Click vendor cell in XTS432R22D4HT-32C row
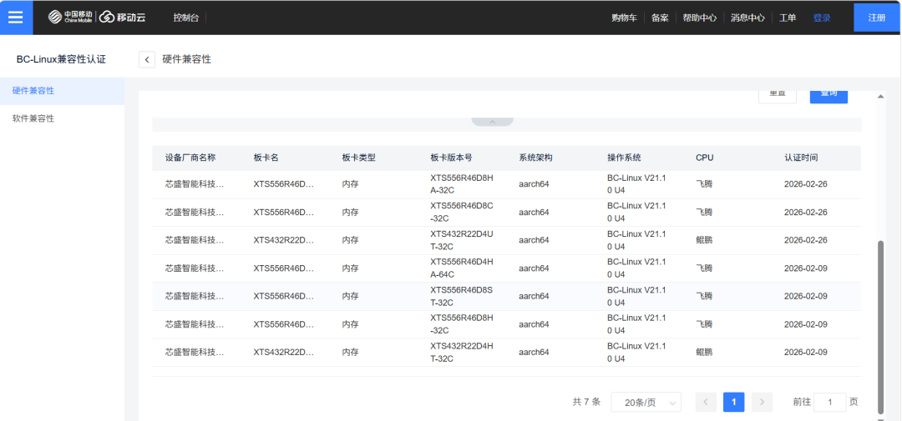902x421 pixels. coord(195,352)
